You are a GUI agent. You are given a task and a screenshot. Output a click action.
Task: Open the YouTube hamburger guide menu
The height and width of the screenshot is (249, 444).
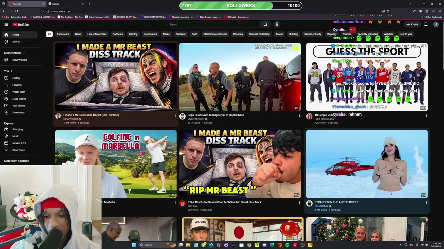tap(6, 25)
